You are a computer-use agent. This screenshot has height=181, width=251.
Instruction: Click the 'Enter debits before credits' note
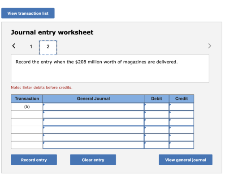[x=42, y=88]
